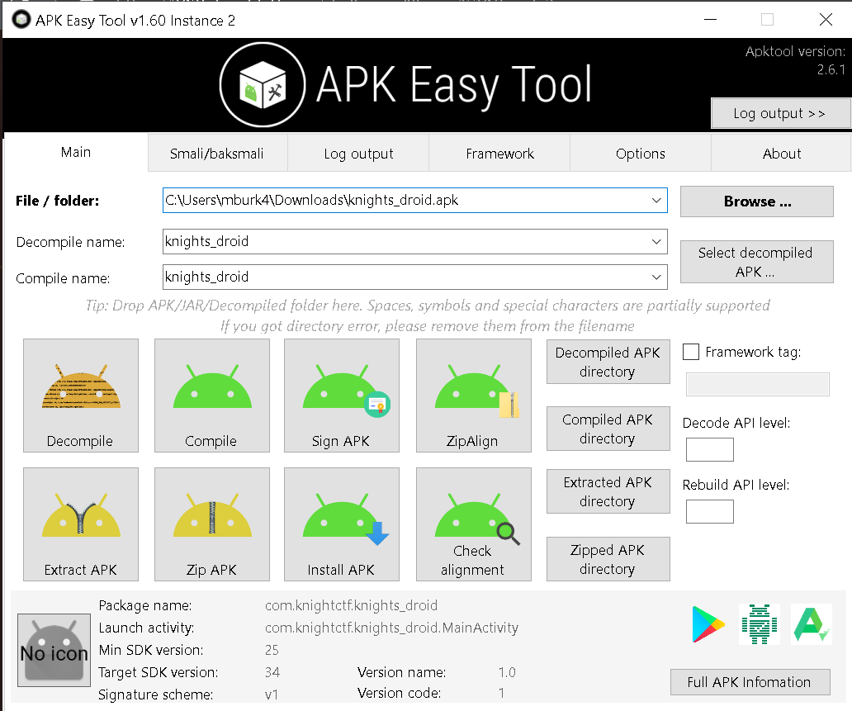Screen dimensions: 852x711
Task: Click the APK Easy Tool box logo
Action: pos(263,85)
